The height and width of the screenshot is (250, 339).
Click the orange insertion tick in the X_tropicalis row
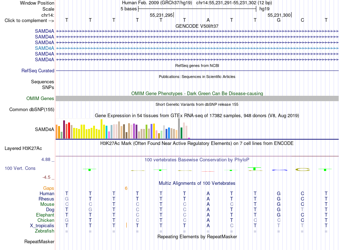coord(126,225)
